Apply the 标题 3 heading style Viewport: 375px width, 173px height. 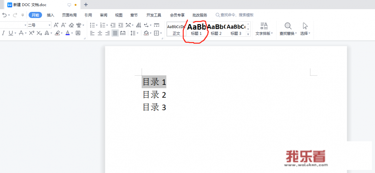click(x=236, y=29)
